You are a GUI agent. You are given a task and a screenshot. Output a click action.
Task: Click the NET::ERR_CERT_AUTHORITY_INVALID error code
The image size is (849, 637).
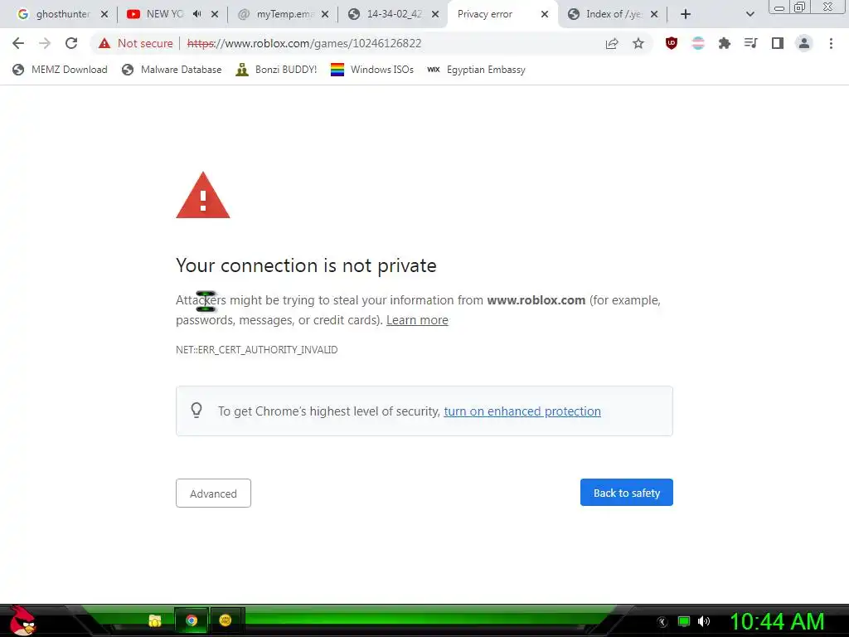pyautogui.click(x=257, y=350)
